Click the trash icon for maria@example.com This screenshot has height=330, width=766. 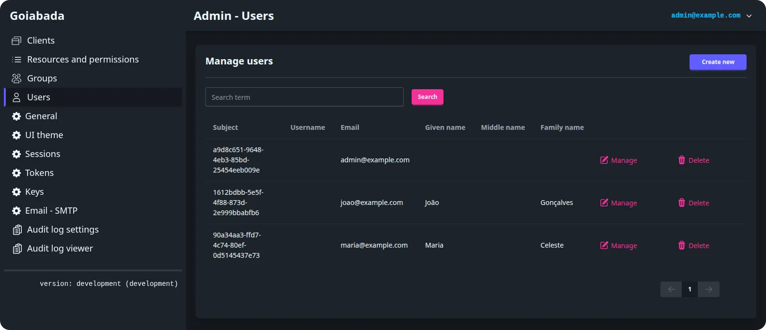coord(682,245)
